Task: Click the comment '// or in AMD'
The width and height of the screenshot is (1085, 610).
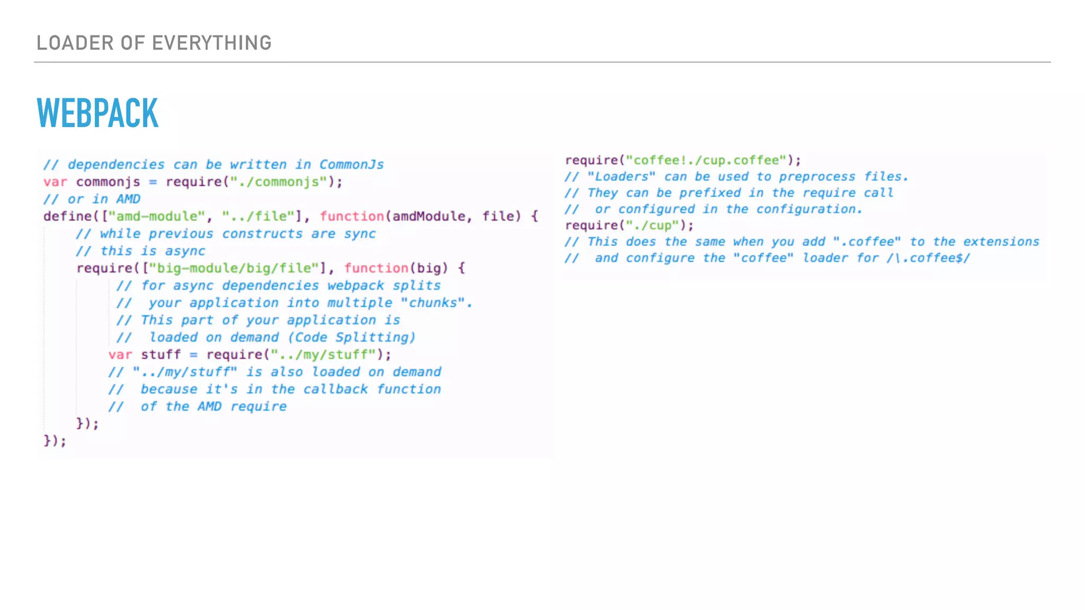Action: (92, 199)
